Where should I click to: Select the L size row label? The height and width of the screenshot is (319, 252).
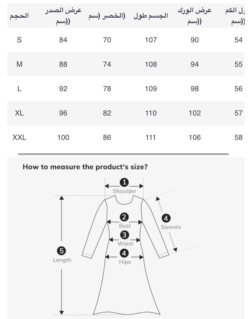19,89
